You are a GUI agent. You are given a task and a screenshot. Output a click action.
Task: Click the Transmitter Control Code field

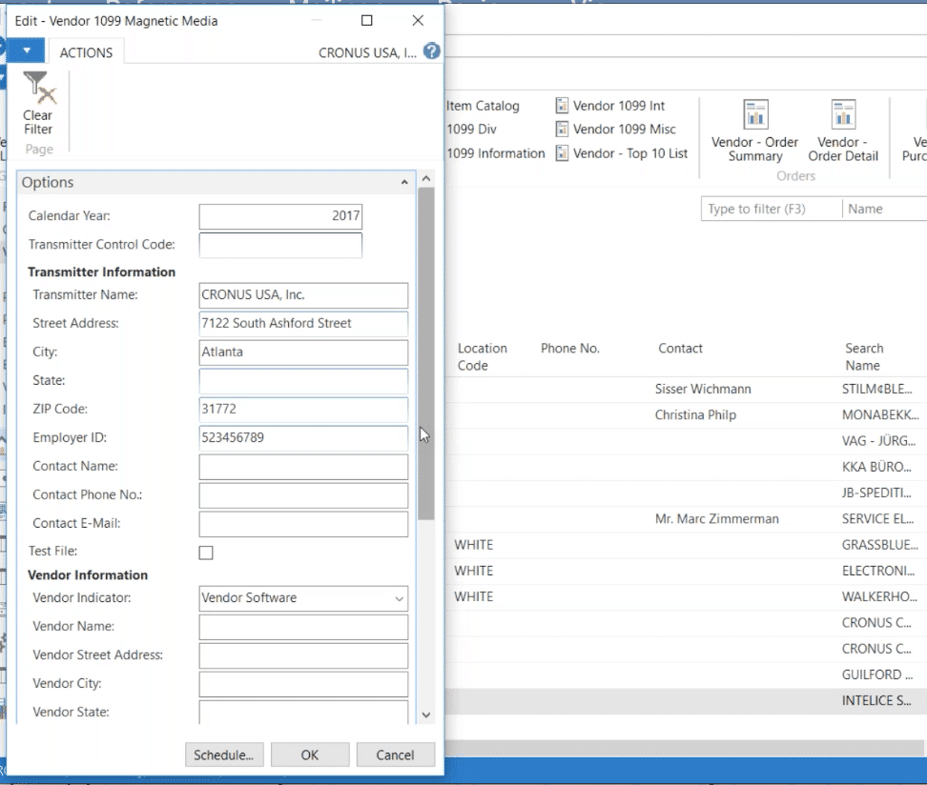[280, 245]
